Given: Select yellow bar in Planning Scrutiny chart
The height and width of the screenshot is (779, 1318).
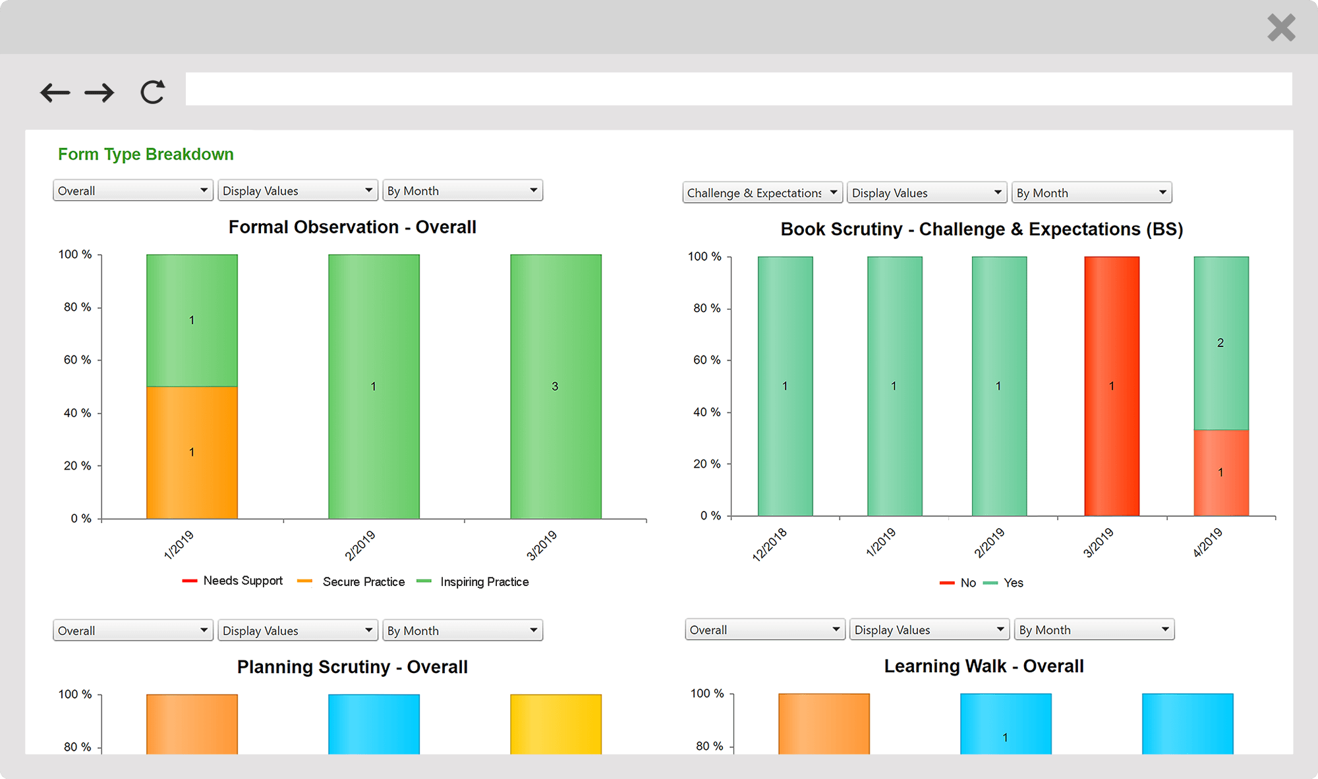Looking at the screenshot, I should pos(556,724).
